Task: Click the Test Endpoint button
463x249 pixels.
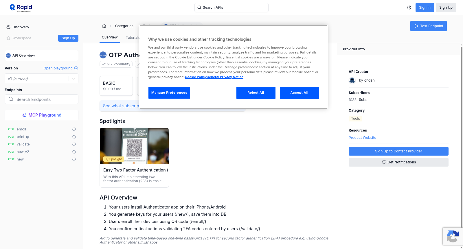Action: tap(428, 26)
